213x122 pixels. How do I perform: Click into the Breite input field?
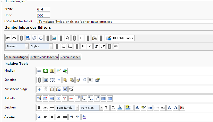(43, 9)
